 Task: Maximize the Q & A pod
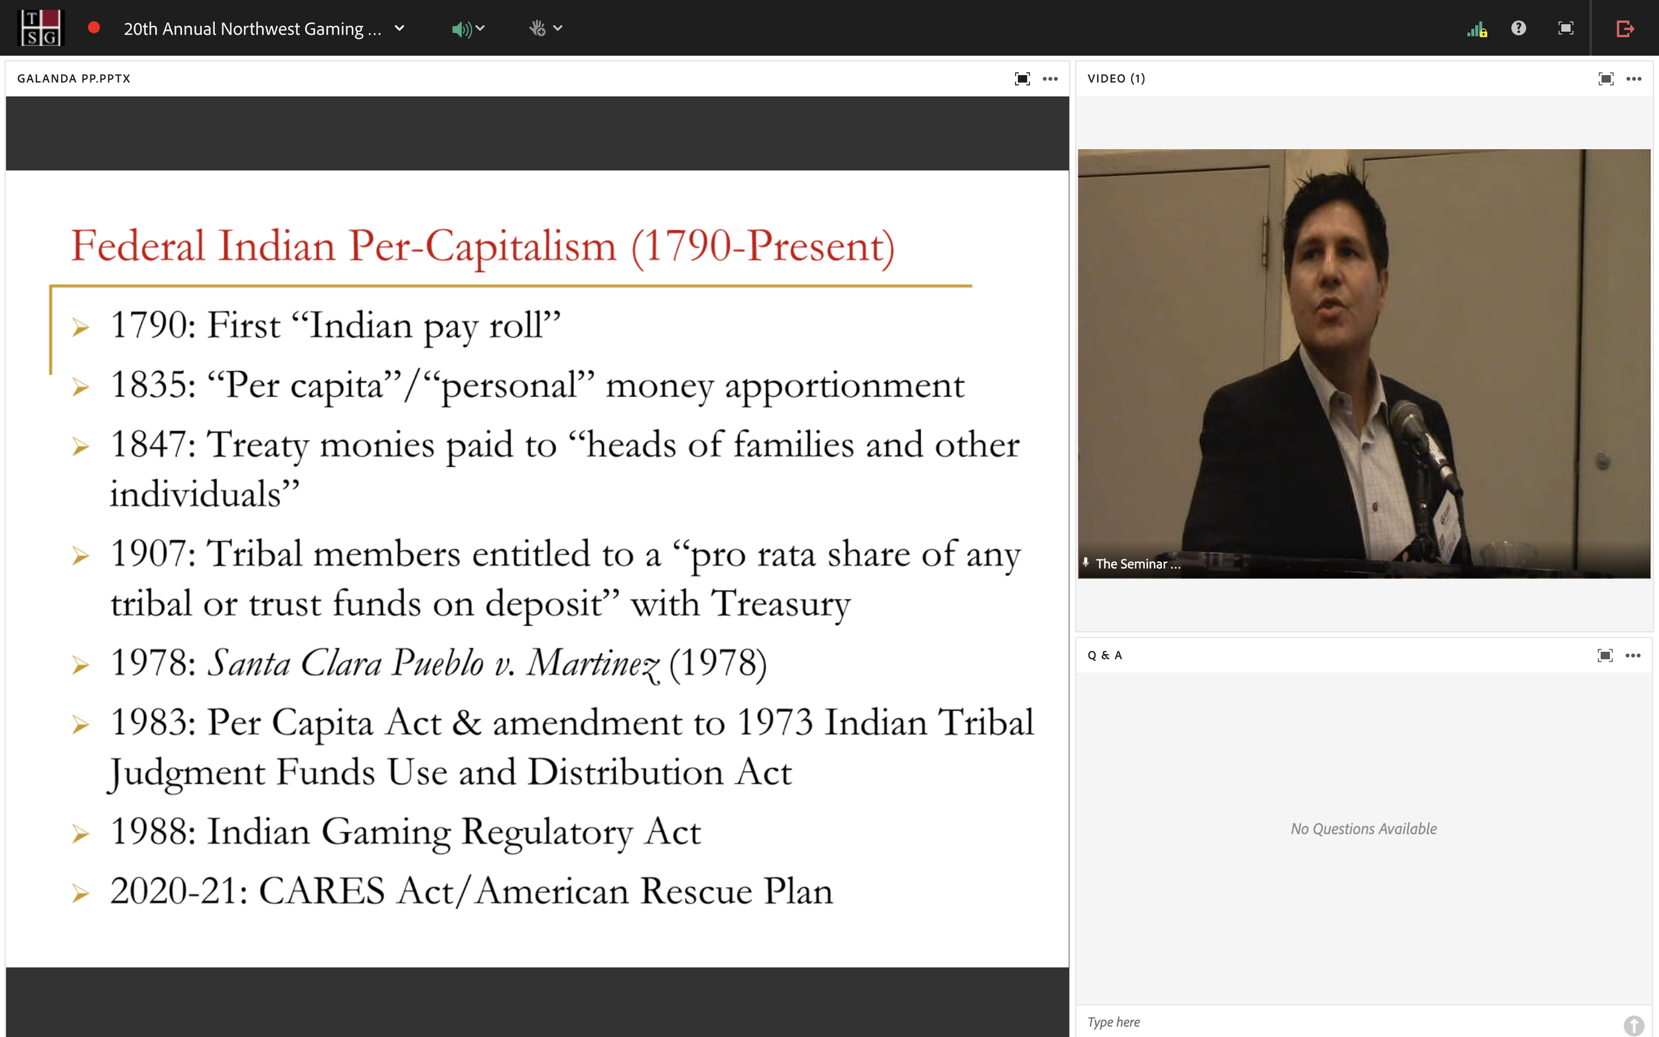pos(1605,656)
